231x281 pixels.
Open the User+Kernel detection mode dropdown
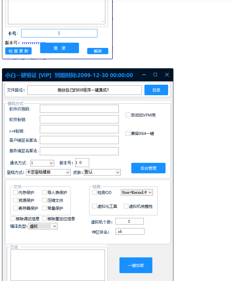point(137,192)
